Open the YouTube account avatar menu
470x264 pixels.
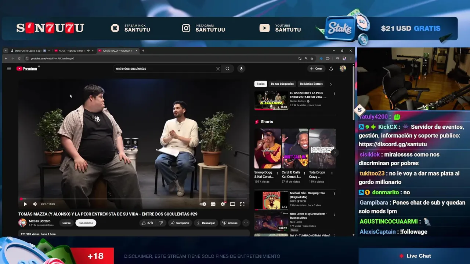coord(343,69)
